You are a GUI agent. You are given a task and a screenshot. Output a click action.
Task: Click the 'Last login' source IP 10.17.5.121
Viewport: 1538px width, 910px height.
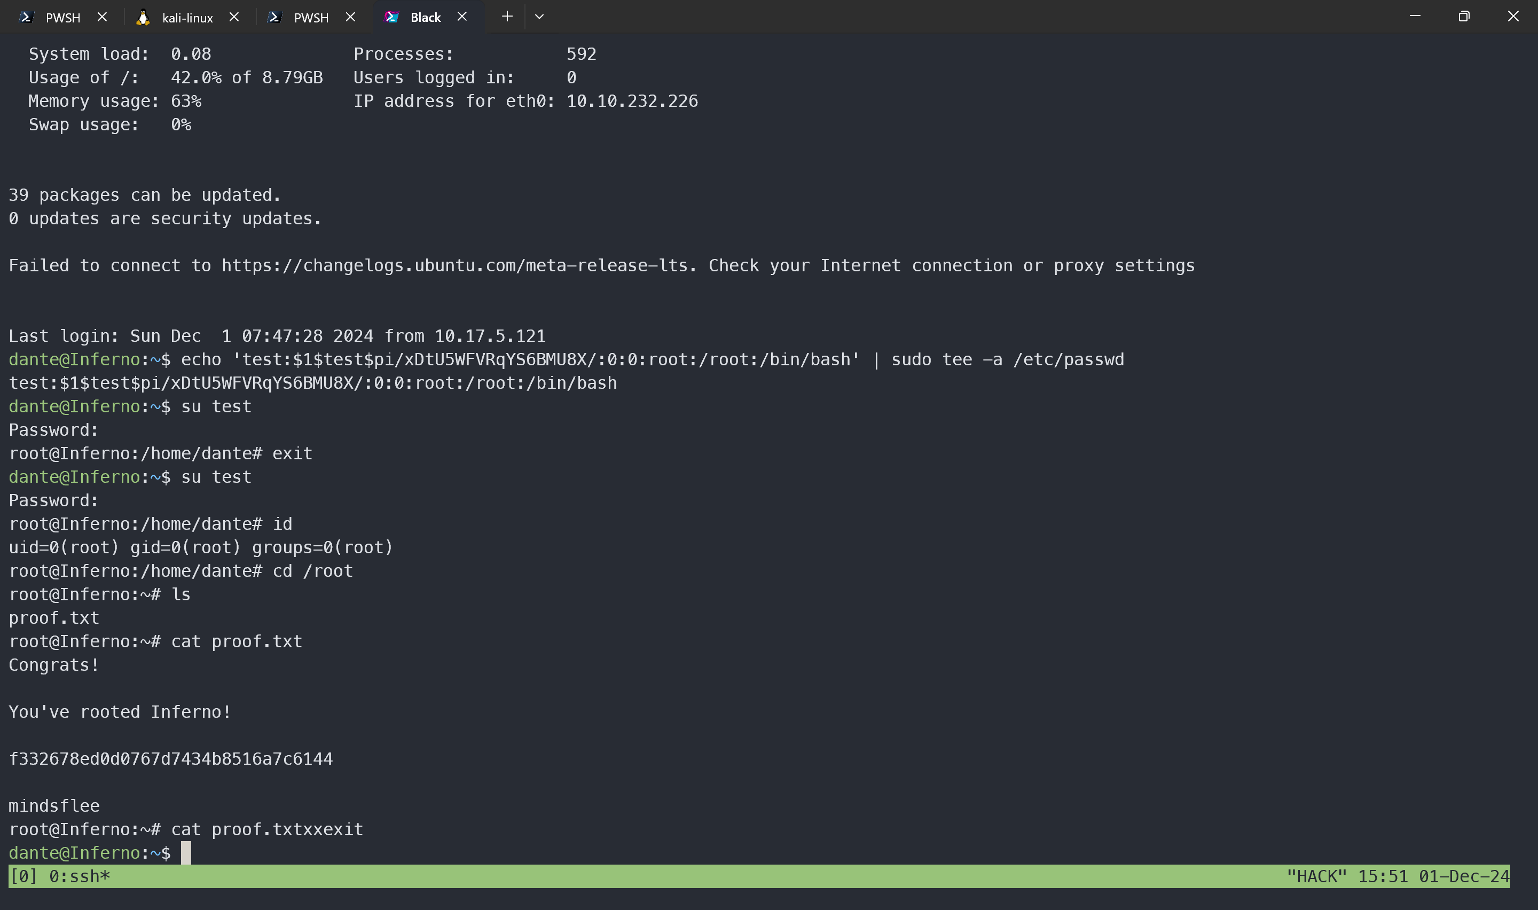coord(490,336)
